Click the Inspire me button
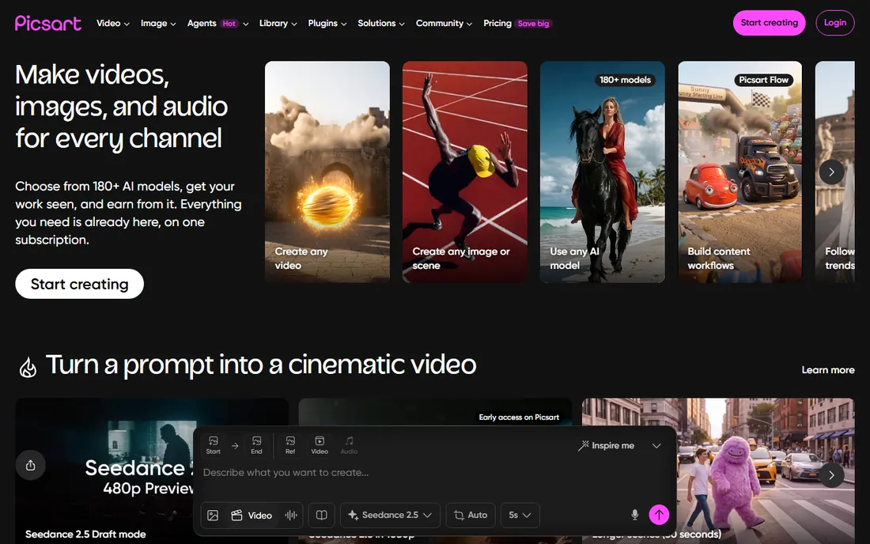The height and width of the screenshot is (544, 870). (606, 446)
